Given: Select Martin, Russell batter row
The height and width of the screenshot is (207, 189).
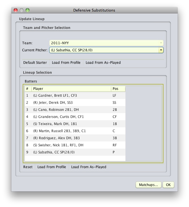Looking at the screenshot, I should pos(75,131).
